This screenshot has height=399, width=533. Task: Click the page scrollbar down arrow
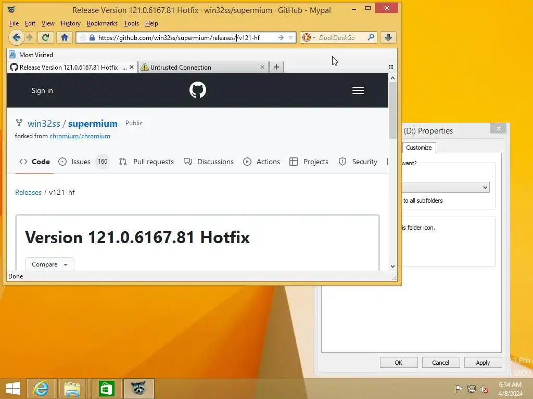(x=392, y=267)
